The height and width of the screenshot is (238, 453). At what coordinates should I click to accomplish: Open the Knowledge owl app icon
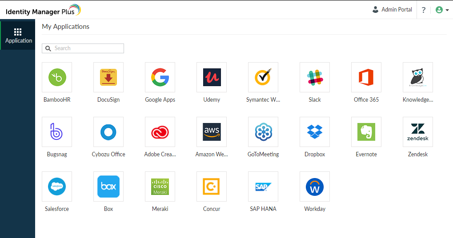point(418,77)
